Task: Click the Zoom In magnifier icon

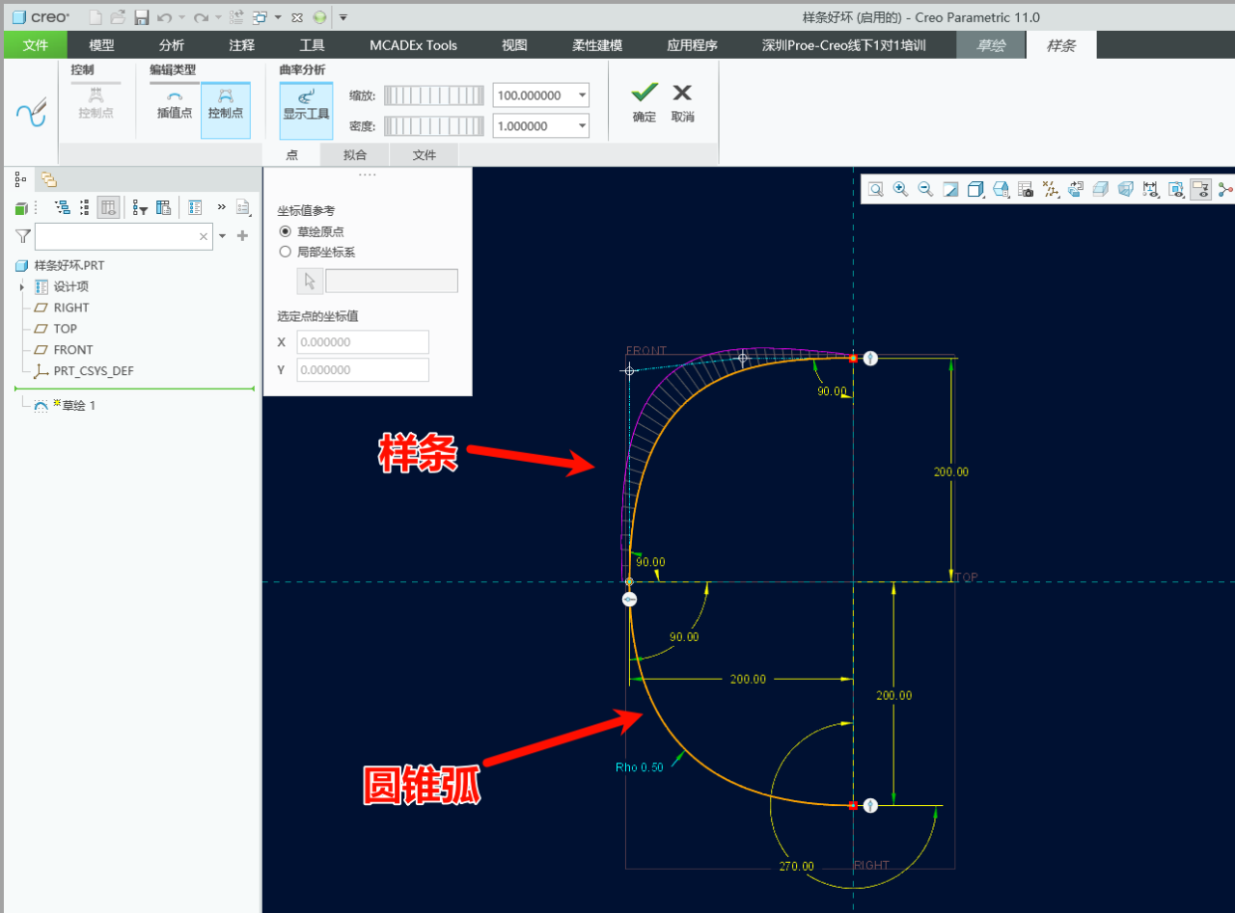Action: [900, 190]
